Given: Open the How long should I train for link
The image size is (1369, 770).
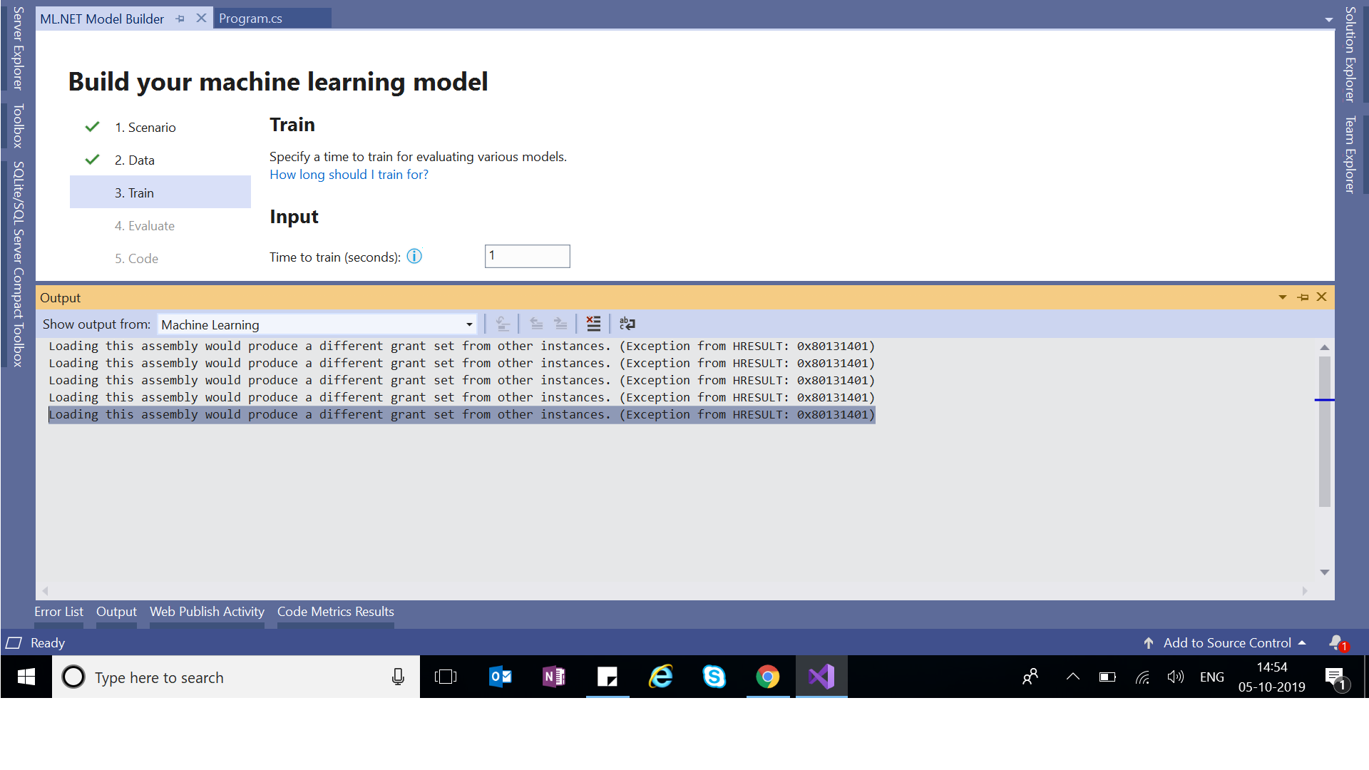Looking at the screenshot, I should tap(349, 174).
